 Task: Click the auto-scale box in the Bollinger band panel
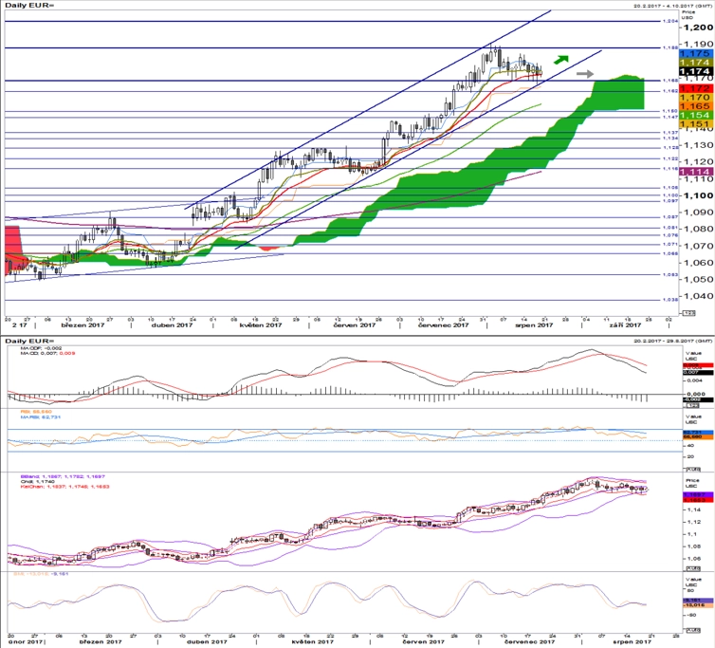click(x=693, y=568)
